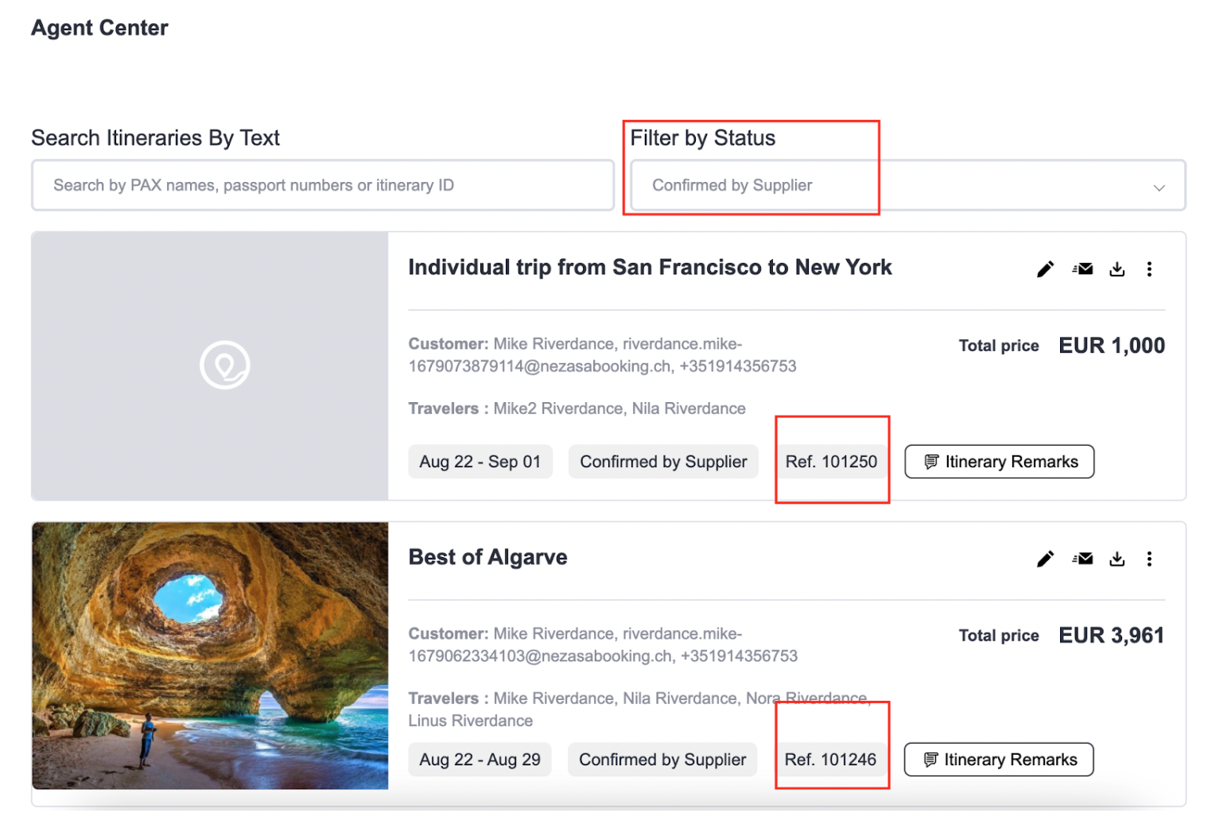This screenshot has height=832, width=1231.
Task: Open Itinerary Remarks for Ref. 101246
Action: [x=999, y=760]
